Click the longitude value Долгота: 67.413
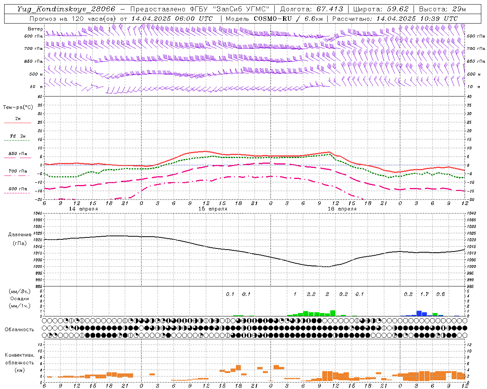 point(311,9)
